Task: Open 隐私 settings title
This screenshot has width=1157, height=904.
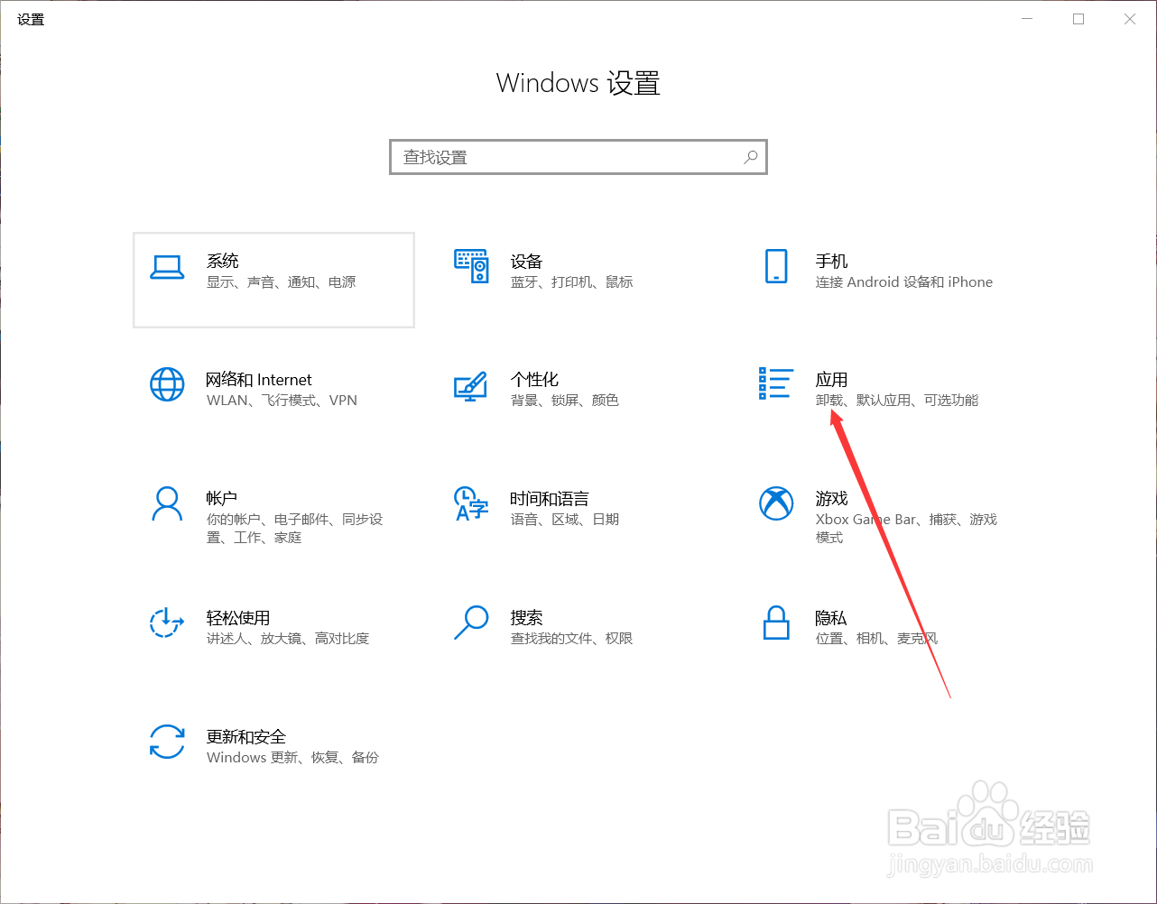Action: pyautogui.click(x=831, y=618)
